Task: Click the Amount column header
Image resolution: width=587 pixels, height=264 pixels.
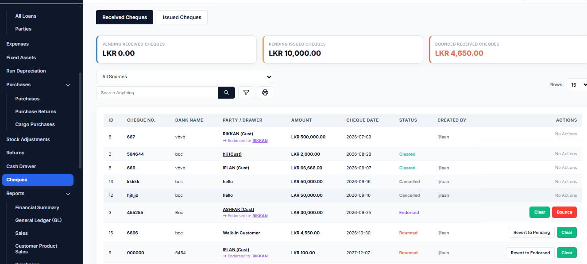Action: coord(301,120)
